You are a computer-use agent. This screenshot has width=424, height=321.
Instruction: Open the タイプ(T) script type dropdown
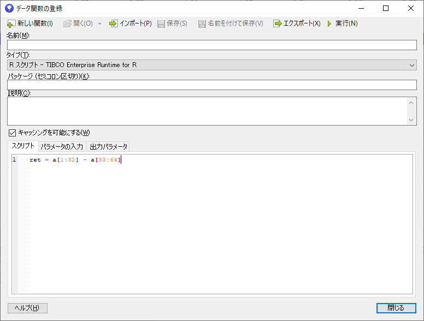tap(212, 65)
